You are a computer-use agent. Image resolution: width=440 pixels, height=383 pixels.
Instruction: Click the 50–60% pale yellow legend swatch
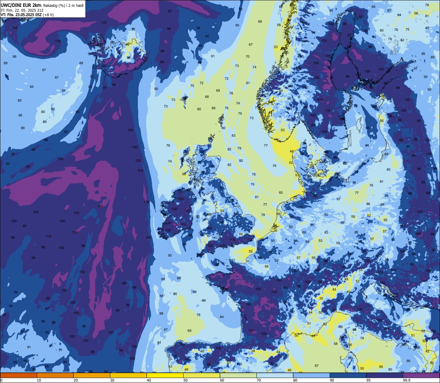(x=201, y=375)
